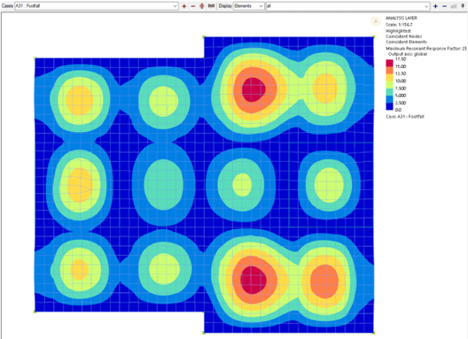This screenshot has height=339, width=468.
Task: Click the Cases label in toolbar
Action: pyautogui.click(x=7, y=6)
